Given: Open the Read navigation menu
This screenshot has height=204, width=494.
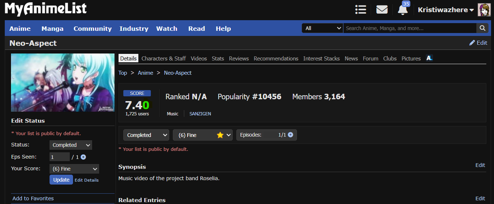Looking at the screenshot, I should click(196, 28).
